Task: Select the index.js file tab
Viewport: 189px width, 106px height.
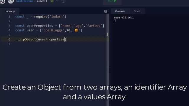Action: 10,11
